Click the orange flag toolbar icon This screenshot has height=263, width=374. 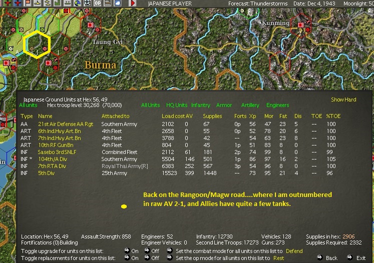(x=28, y=3)
